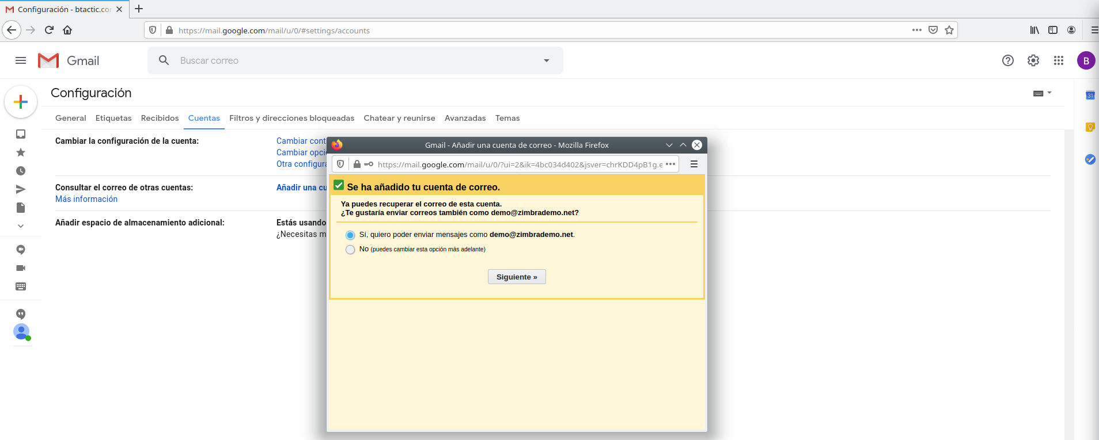Screen dimensions: 1099x440
Task: Open new browser tab
Action: pos(139,9)
